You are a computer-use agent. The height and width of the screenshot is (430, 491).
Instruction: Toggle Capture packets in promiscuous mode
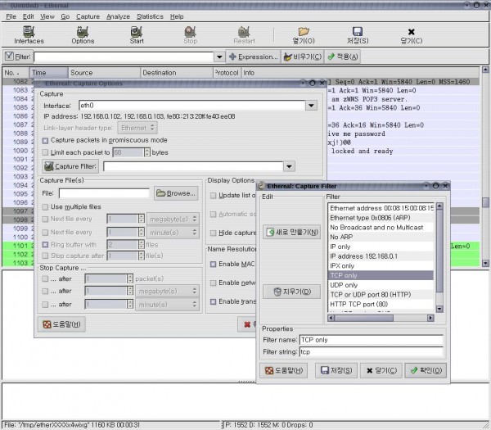[45, 141]
